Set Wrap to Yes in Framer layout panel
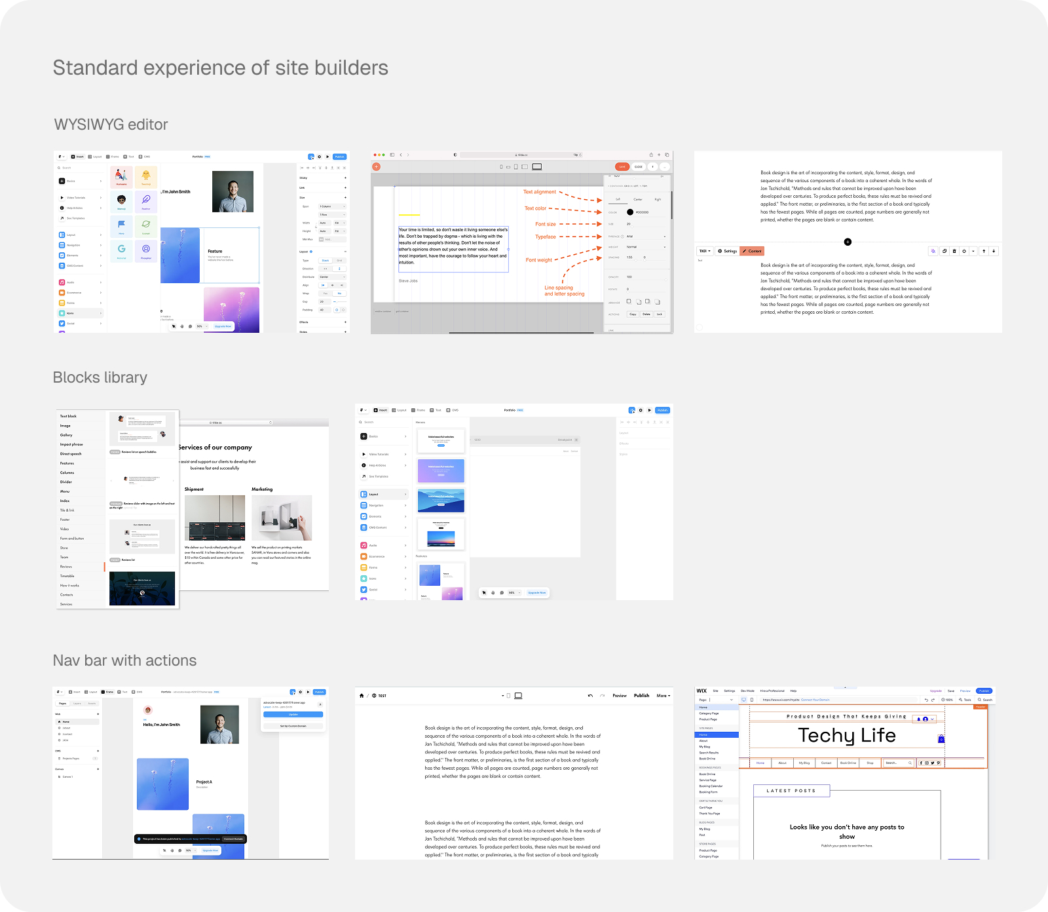 [326, 294]
